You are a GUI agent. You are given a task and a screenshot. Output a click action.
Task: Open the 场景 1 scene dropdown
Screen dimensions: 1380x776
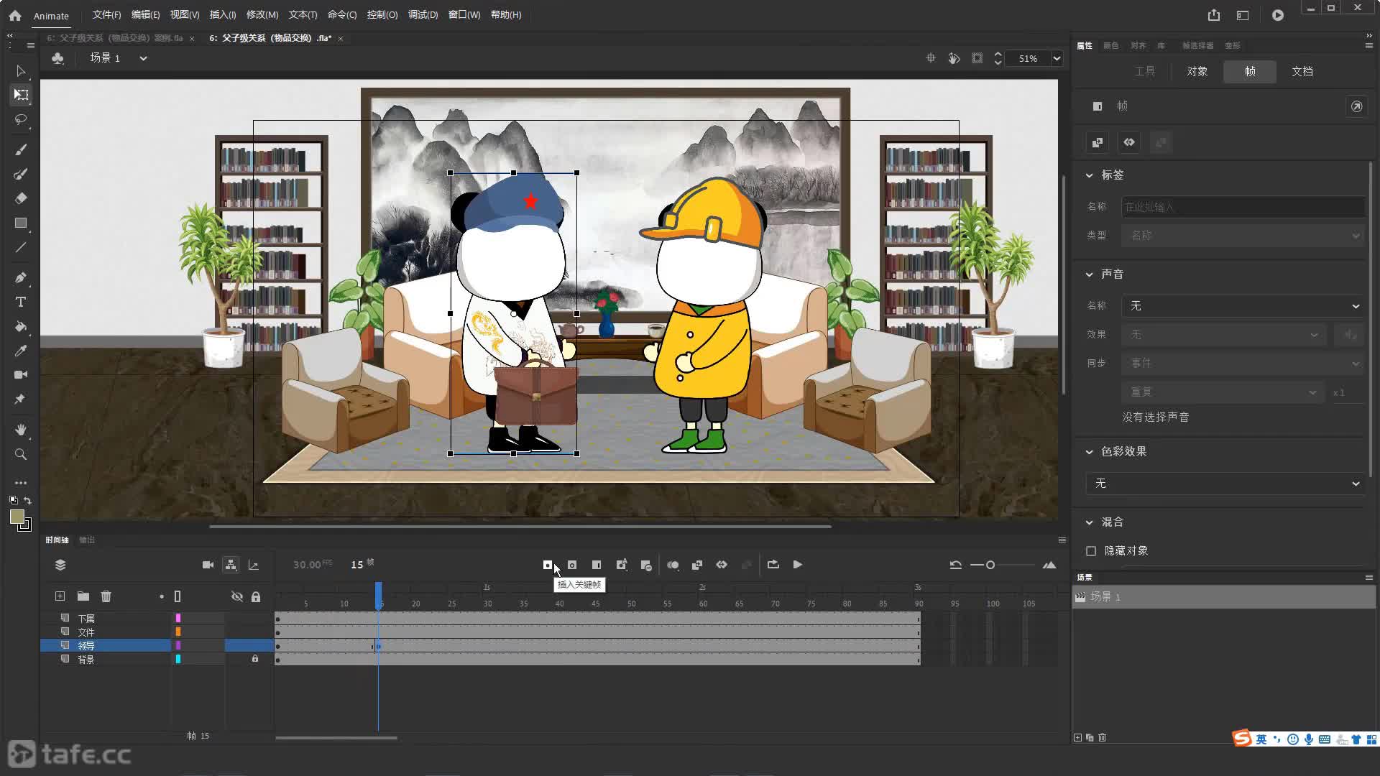(143, 58)
